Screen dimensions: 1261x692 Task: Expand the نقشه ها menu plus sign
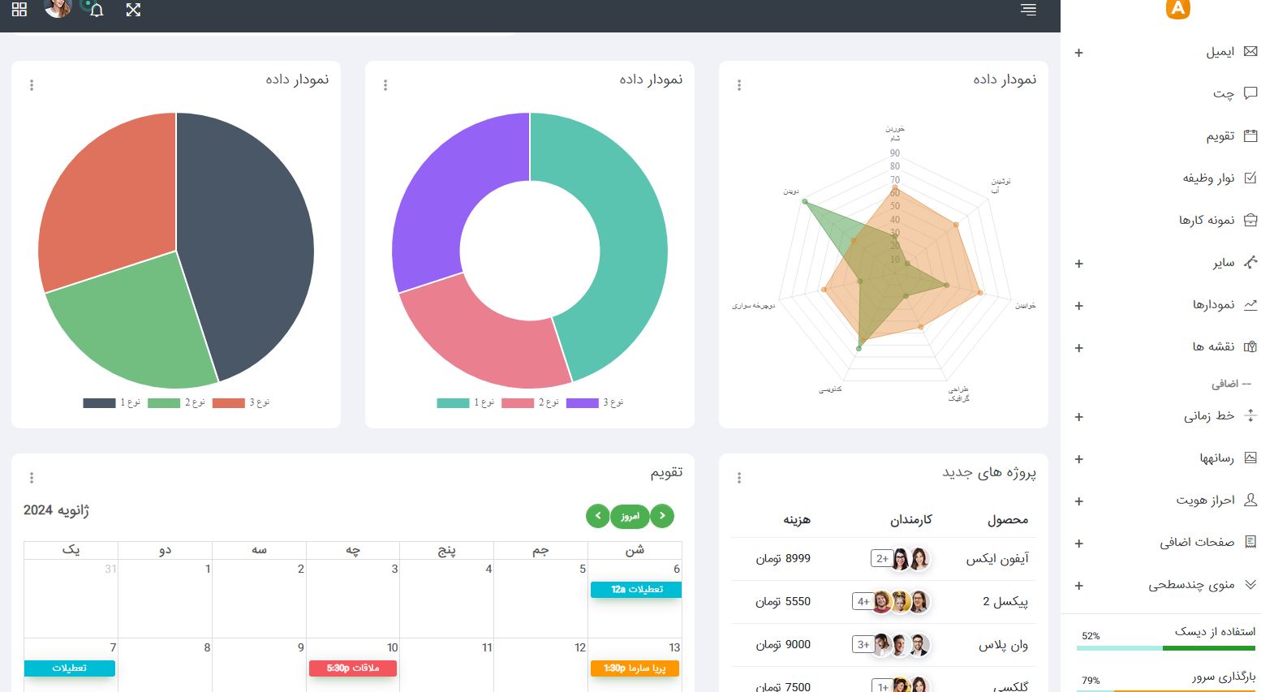(x=1078, y=348)
